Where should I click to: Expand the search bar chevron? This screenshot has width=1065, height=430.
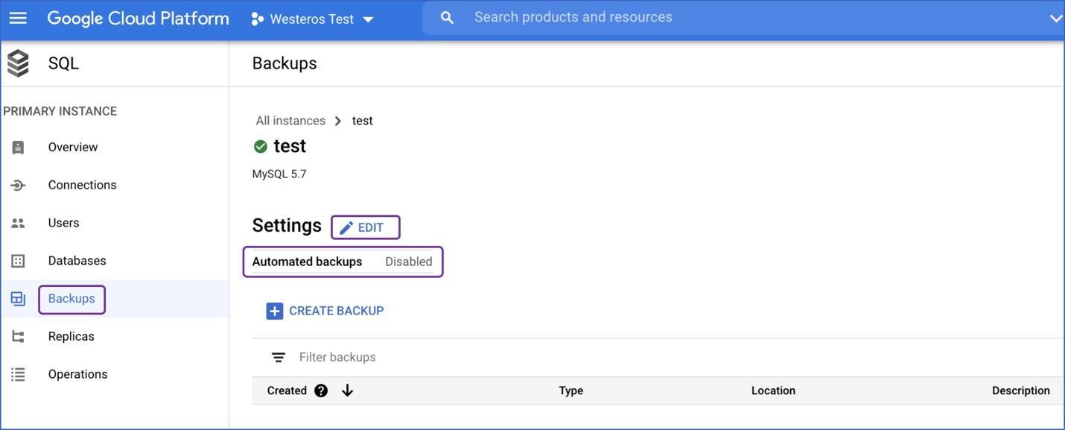(x=1055, y=18)
